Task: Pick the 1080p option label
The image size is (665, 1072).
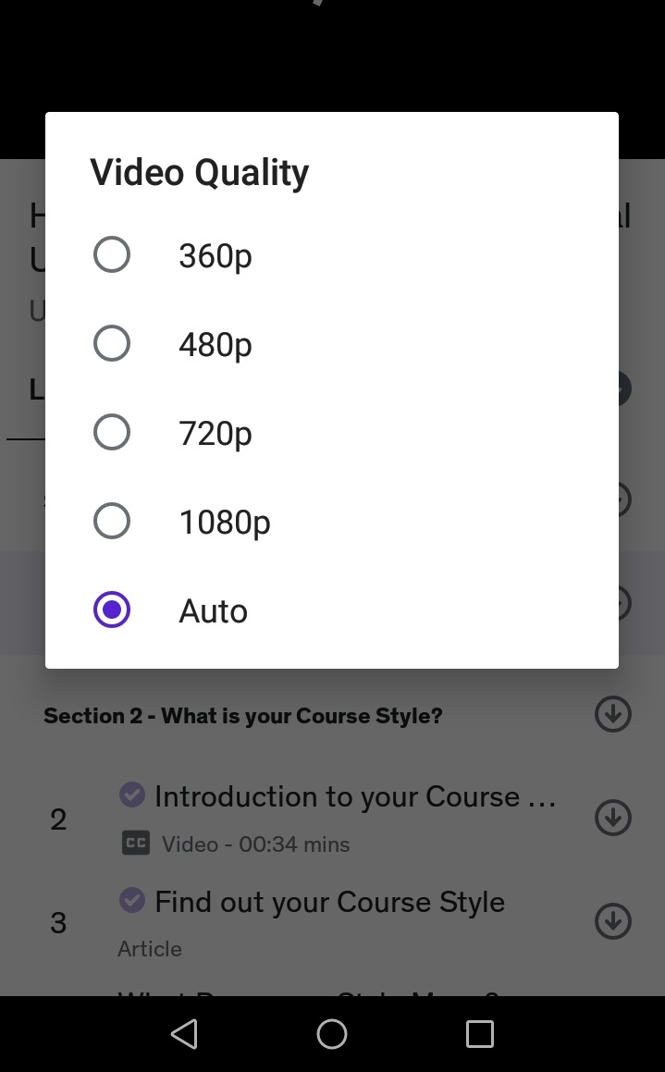Action: point(224,522)
